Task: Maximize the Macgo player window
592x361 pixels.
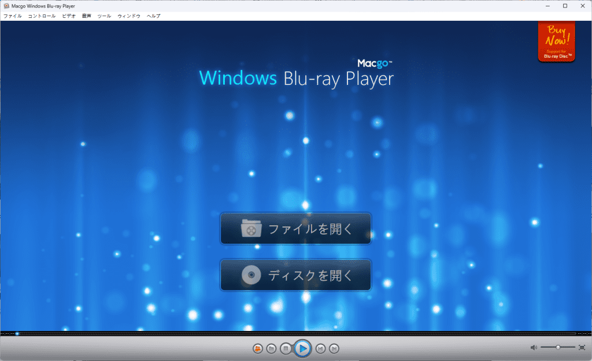Action: point(565,6)
